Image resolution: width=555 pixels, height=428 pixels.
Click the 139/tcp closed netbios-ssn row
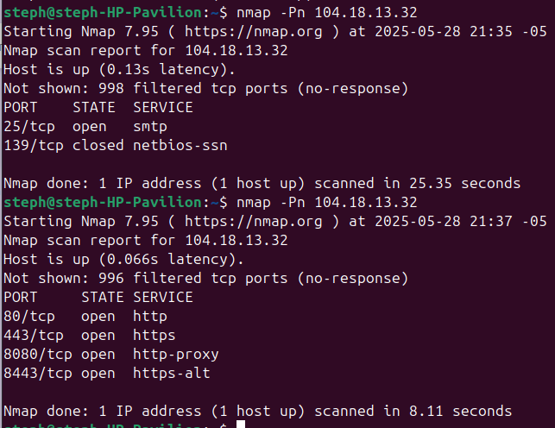[x=116, y=146]
